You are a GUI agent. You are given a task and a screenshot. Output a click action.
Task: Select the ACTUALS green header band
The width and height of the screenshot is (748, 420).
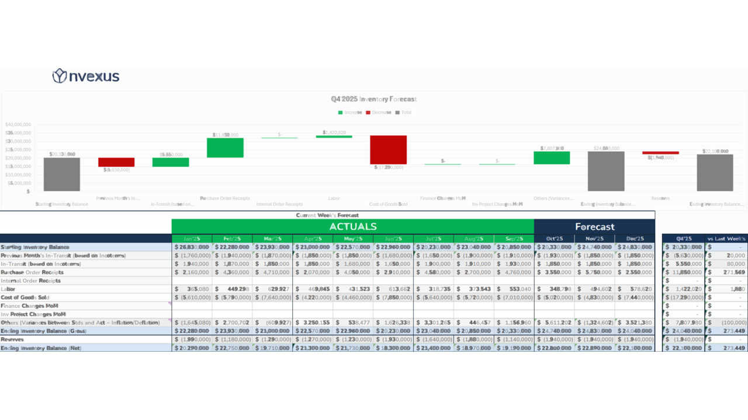click(353, 226)
